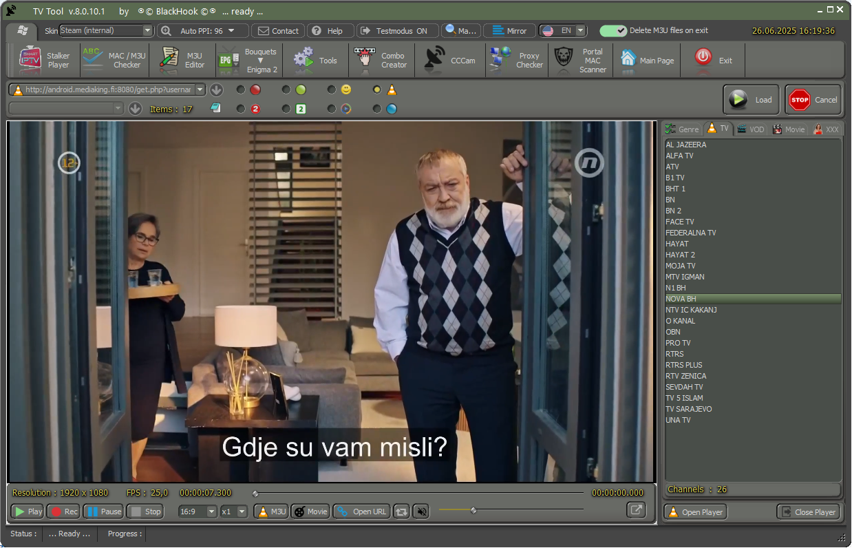Click the download arrow beside the empty combo box
852x548 pixels.
pyautogui.click(x=135, y=108)
